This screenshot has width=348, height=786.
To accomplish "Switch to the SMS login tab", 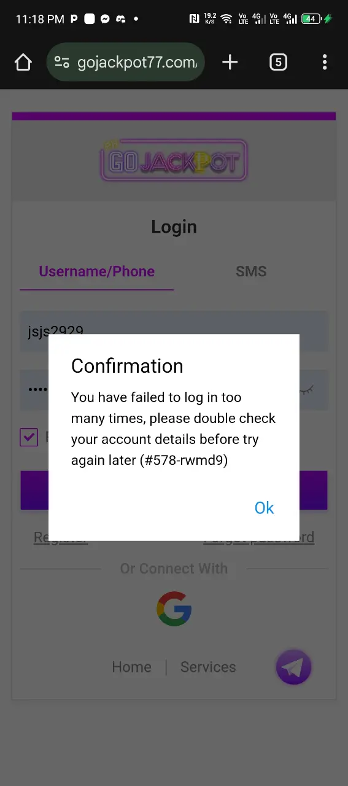I will (251, 271).
